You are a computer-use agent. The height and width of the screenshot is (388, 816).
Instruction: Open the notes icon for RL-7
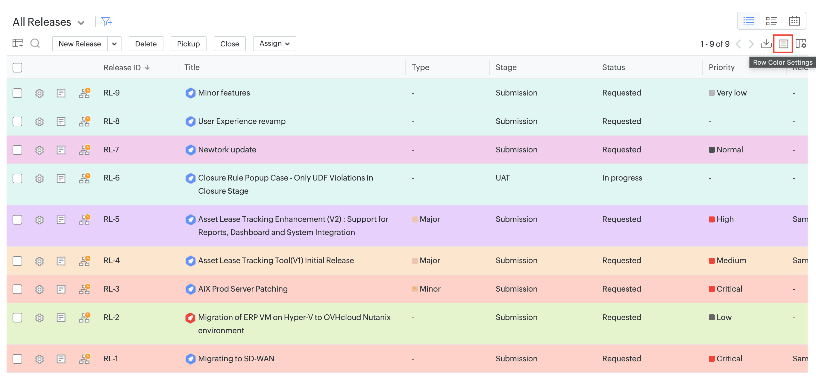coord(61,150)
